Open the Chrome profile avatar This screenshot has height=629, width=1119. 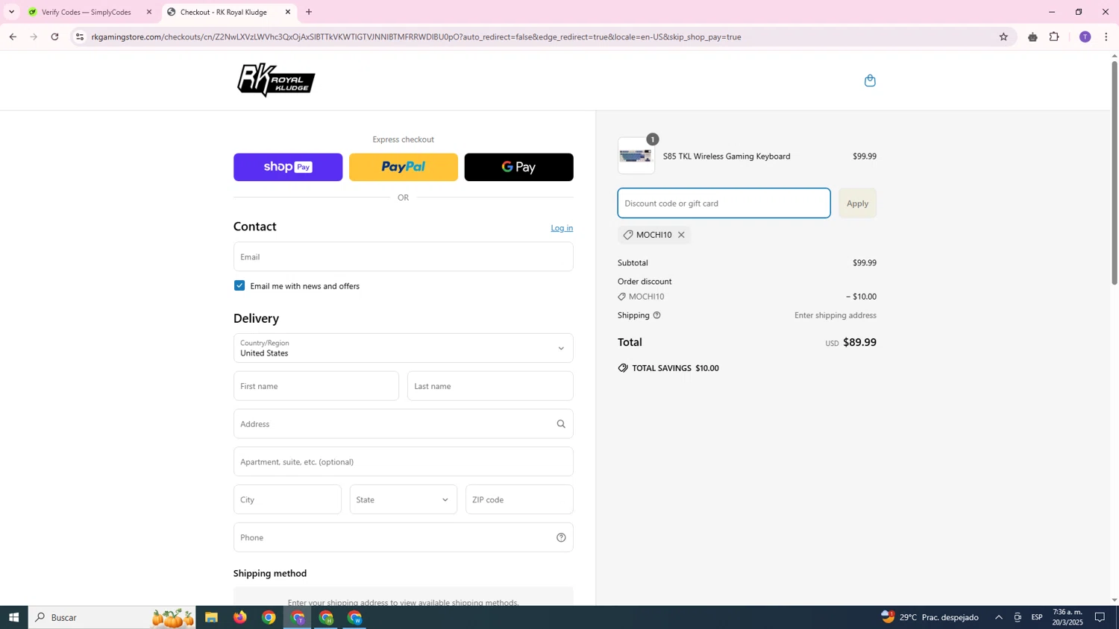1085,37
